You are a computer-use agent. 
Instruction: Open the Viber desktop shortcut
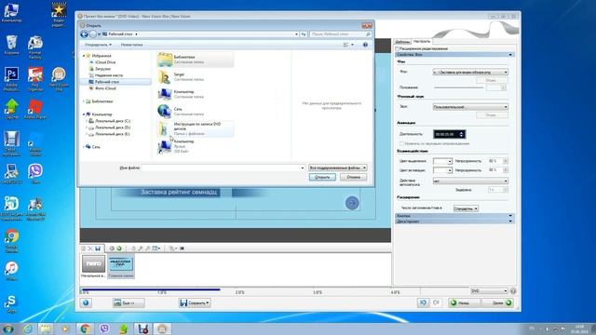point(35,174)
